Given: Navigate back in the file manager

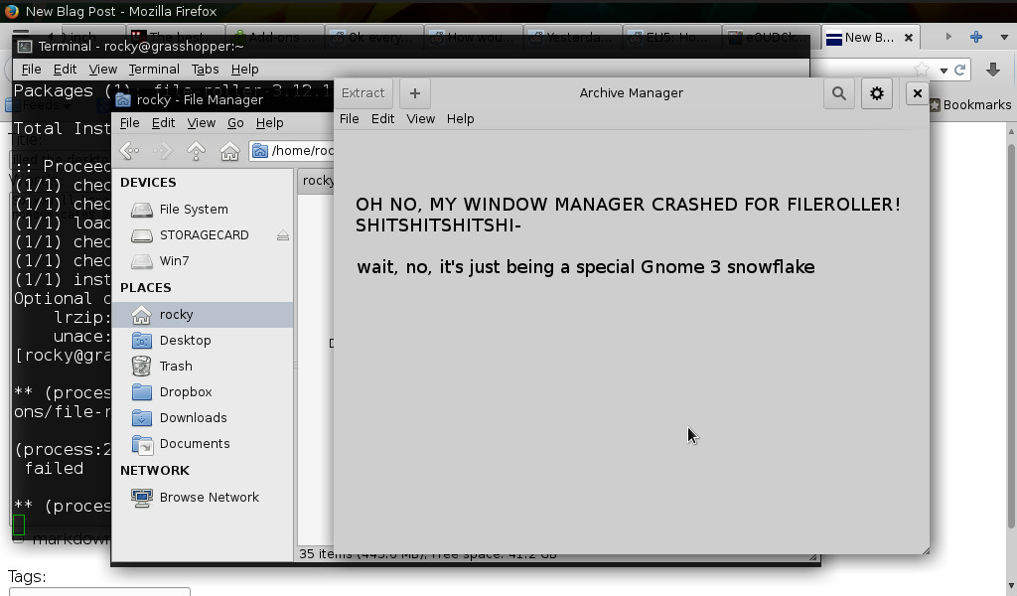Looking at the screenshot, I should [x=129, y=151].
